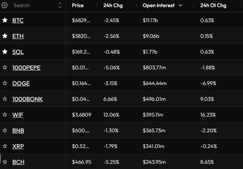Sort by 24h OI Chg header
243x169 pixels.
click(x=213, y=6)
